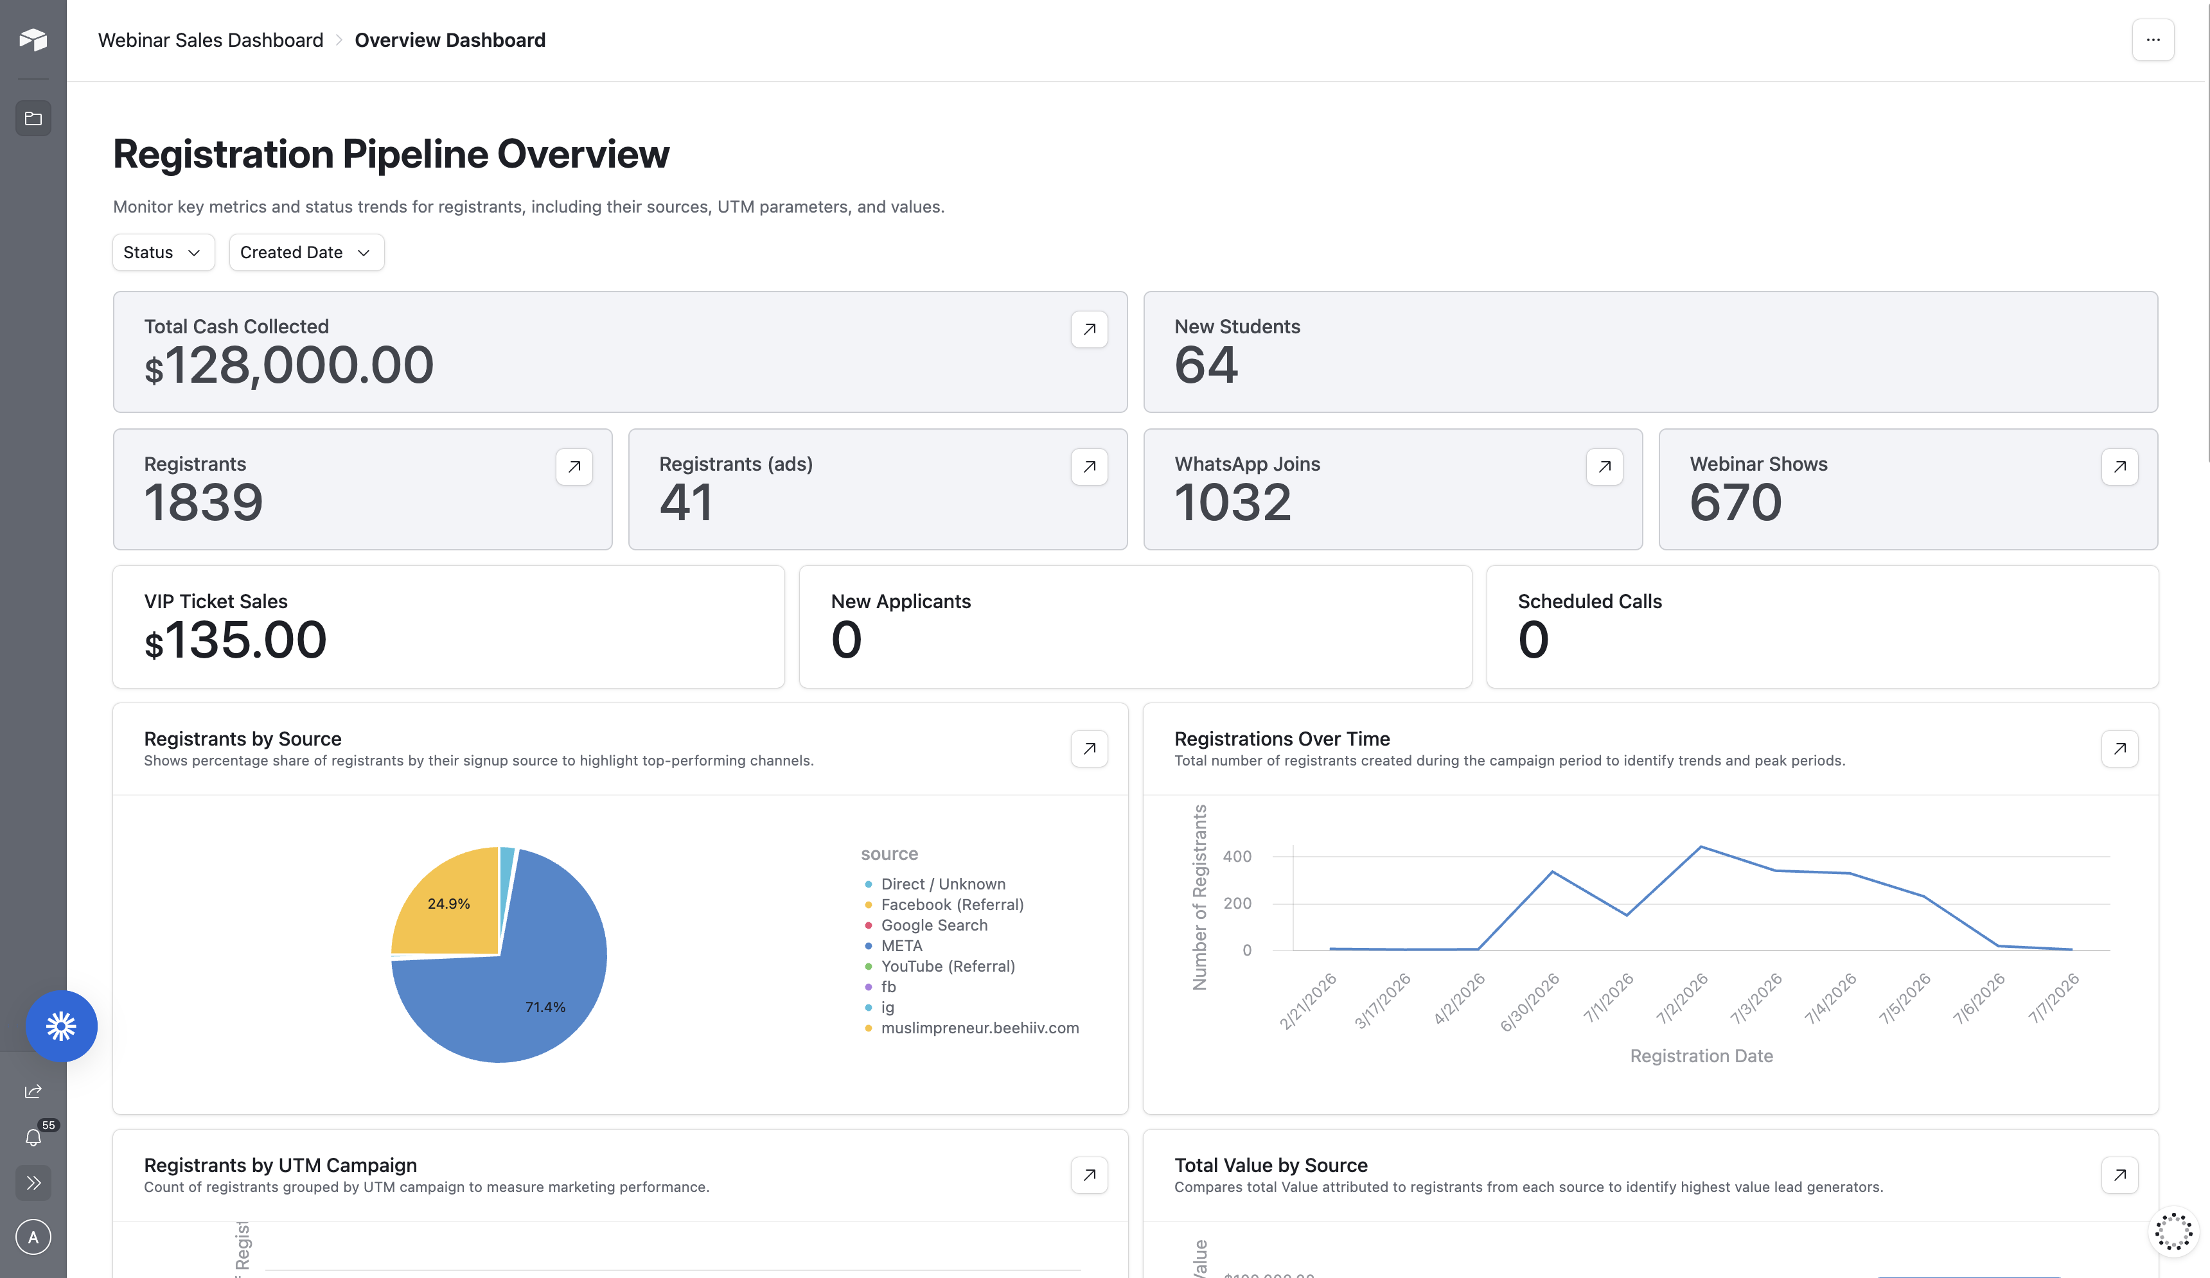Open the folder icon in the sidebar
Screen dimensions: 2210x1278
[33, 118]
